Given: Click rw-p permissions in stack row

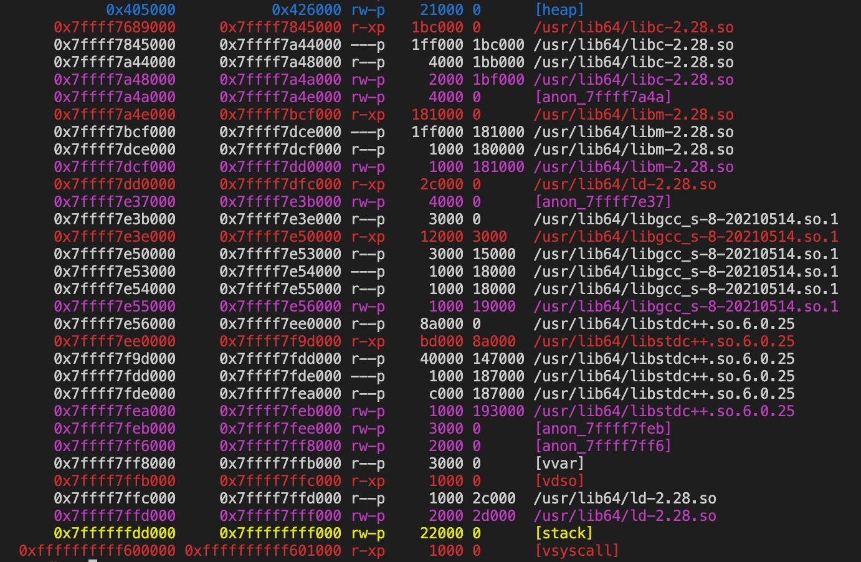Looking at the screenshot, I should pos(368,533).
